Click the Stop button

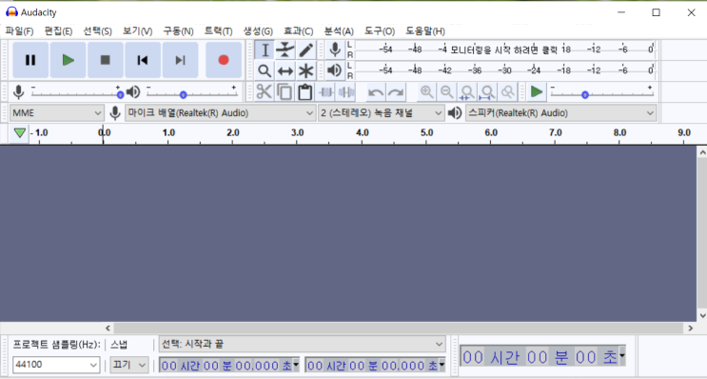click(x=105, y=60)
